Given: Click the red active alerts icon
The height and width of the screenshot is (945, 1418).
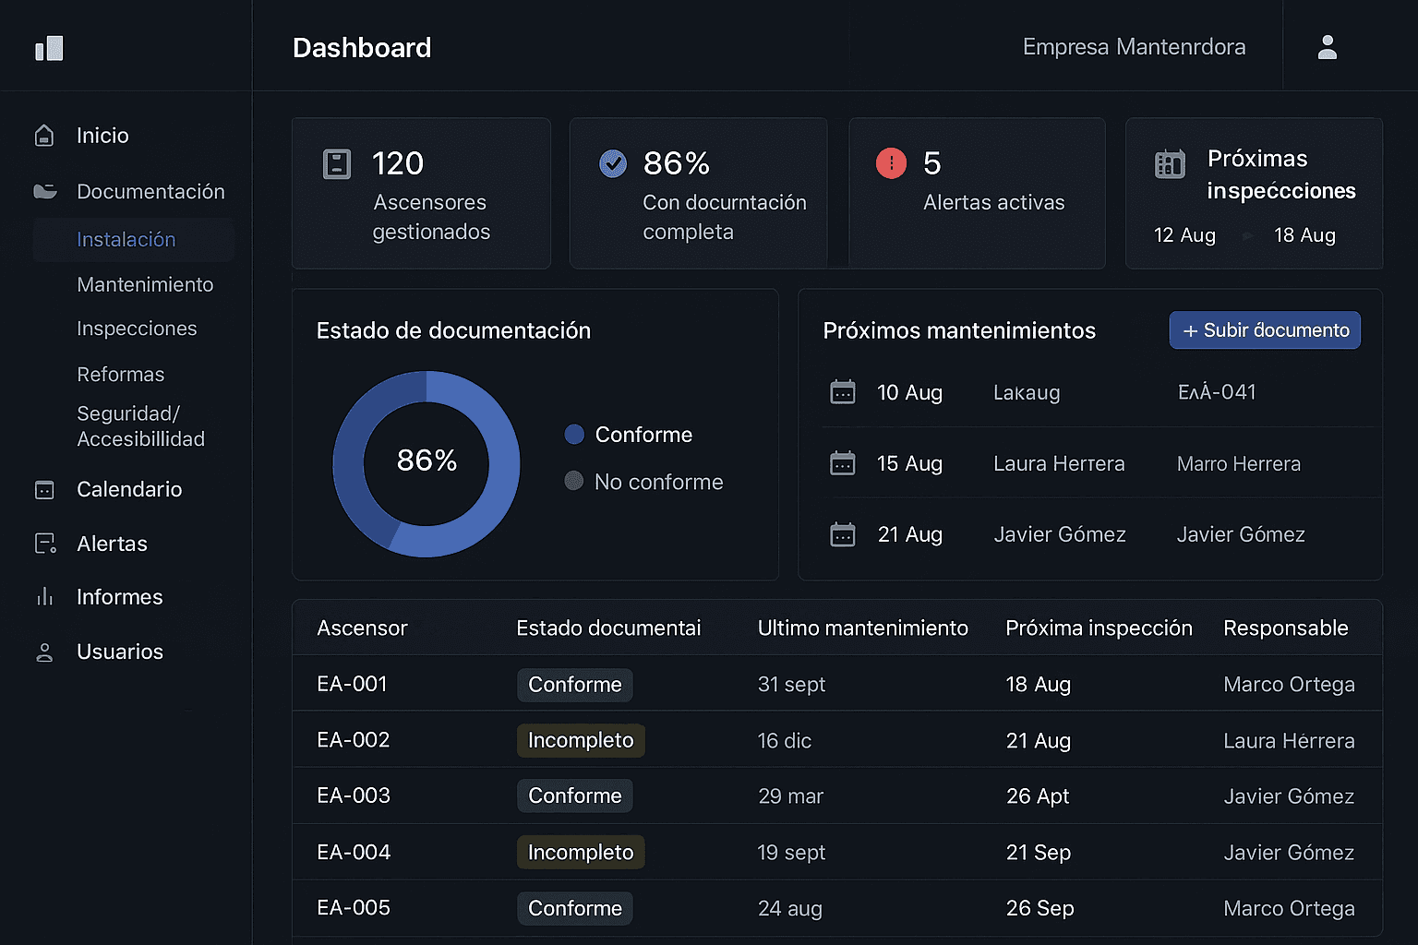Looking at the screenshot, I should [891, 164].
